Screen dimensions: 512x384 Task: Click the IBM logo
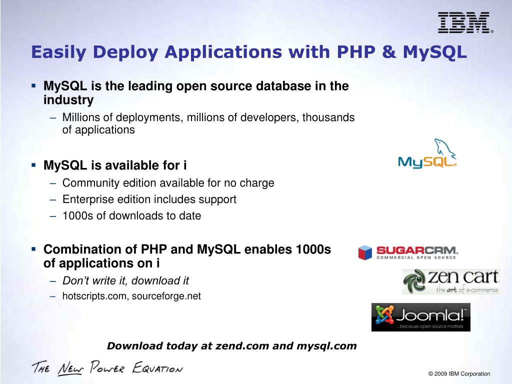[465, 22]
